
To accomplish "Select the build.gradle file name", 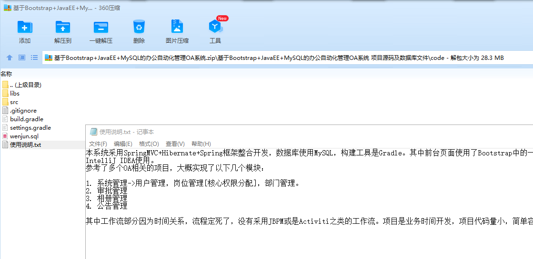I will [x=27, y=119].
